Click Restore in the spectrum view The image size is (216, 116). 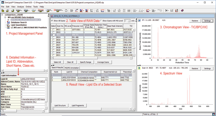pyautogui.click(x=195, y=68)
